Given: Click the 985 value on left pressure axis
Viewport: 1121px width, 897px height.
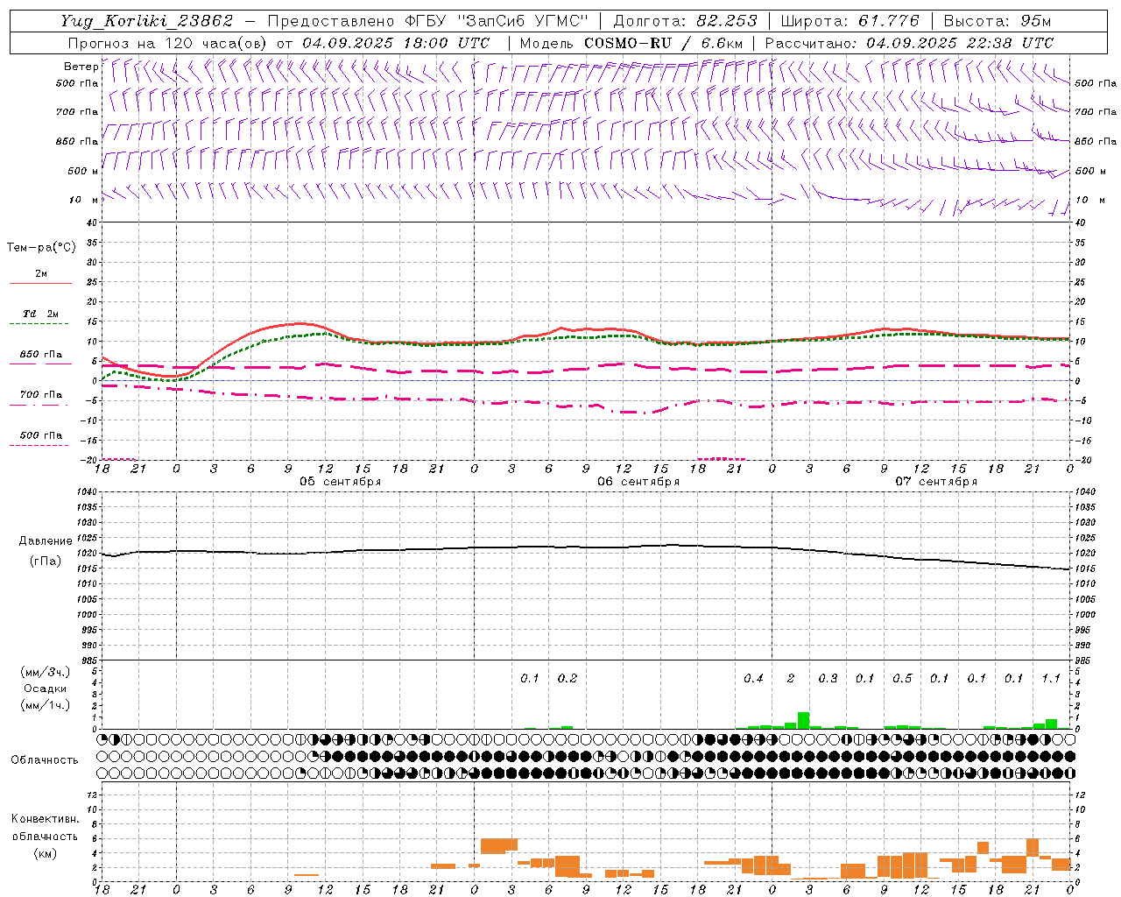Looking at the screenshot, I should tap(88, 660).
